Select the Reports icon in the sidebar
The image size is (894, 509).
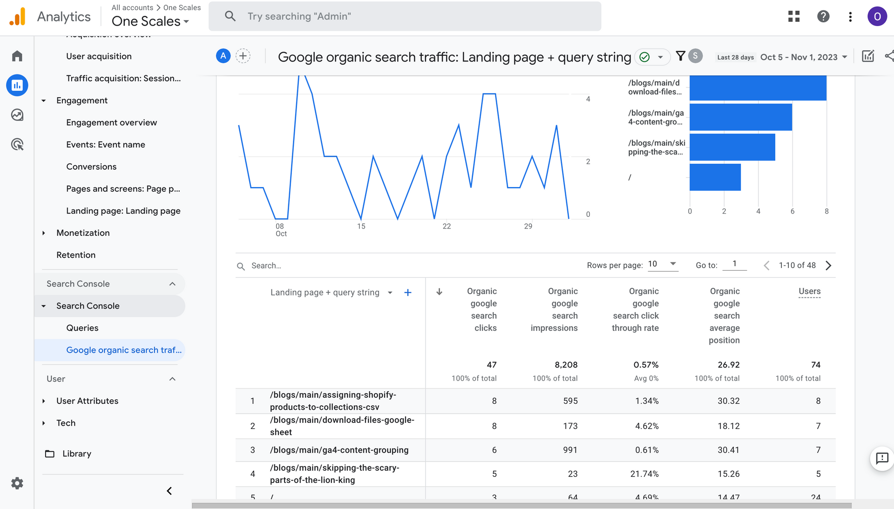pos(17,85)
